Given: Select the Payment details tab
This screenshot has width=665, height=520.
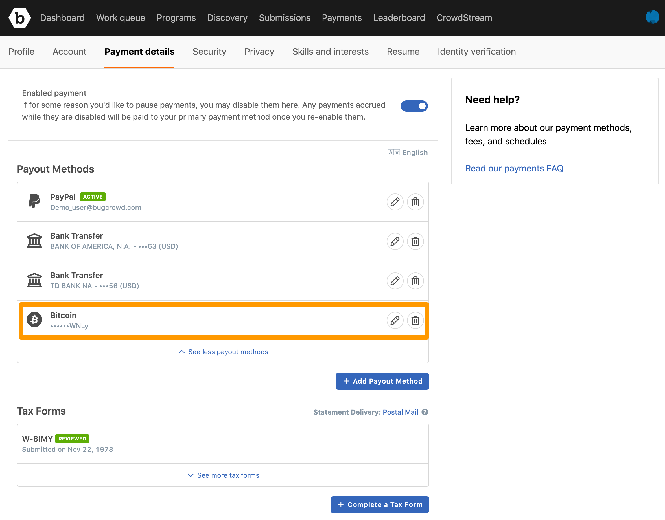Looking at the screenshot, I should (x=139, y=52).
